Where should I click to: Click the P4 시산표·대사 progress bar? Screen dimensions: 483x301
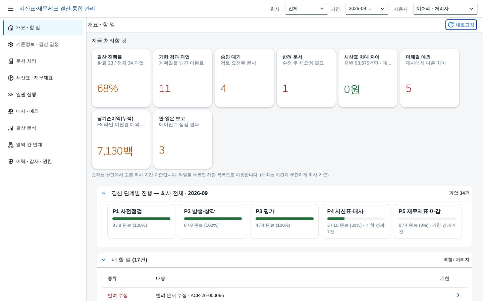click(x=356, y=219)
